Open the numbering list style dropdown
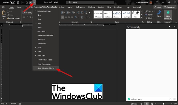This screenshot has height=105, width=178. coord(70,13)
